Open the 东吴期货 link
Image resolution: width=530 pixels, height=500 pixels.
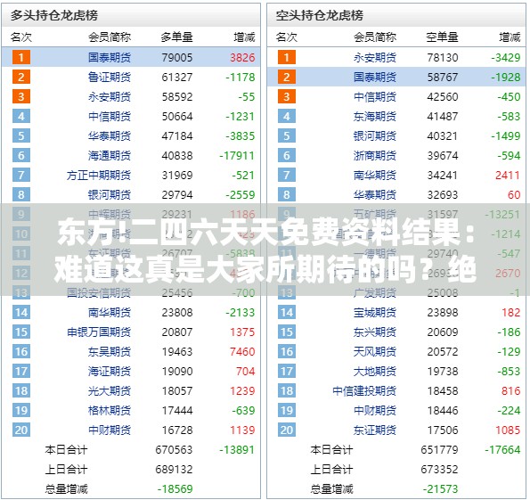pos(110,351)
